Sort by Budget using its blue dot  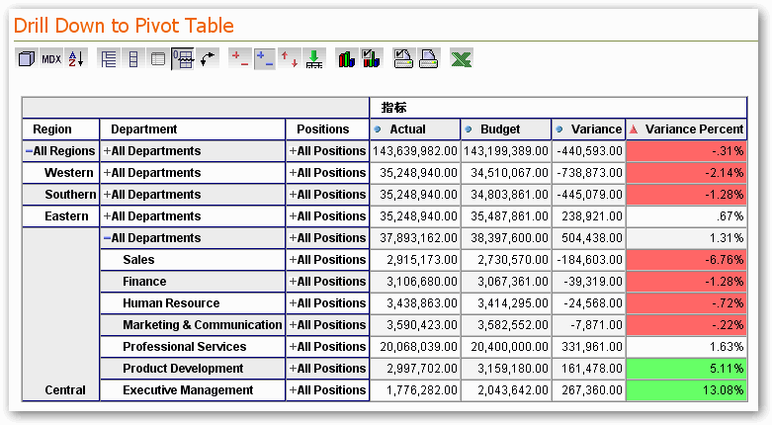pyautogui.click(x=469, y=129)
